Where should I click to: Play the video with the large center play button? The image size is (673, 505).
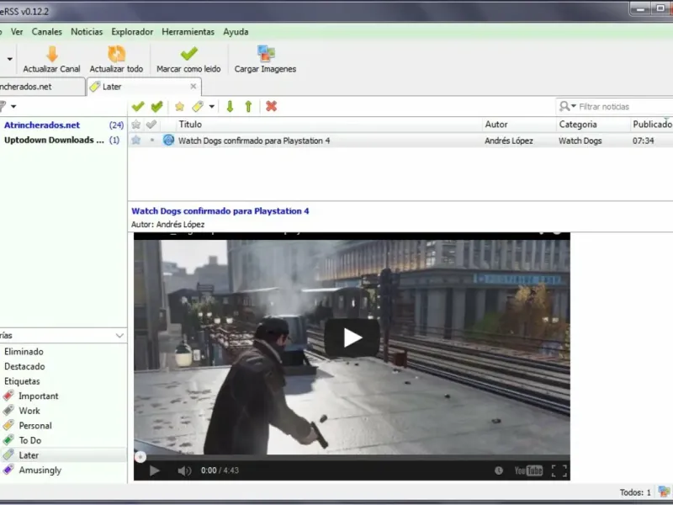pyautogui.click(x=352, y=338)
